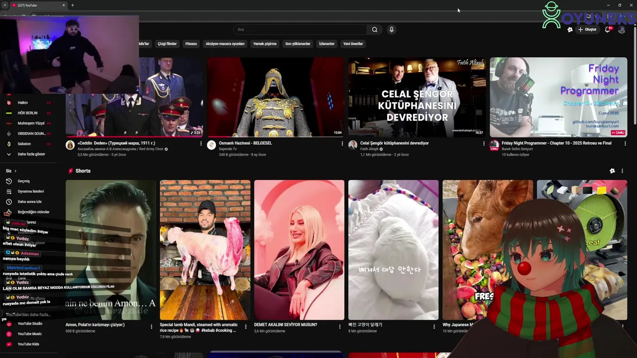637x358 pixels.
Task: Close the YouTube browser tab
Action: (x=64, y=5)
